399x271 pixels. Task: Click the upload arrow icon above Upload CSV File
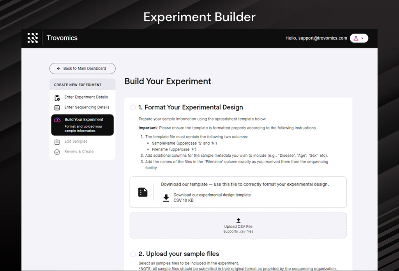click(x=238, y=221)
